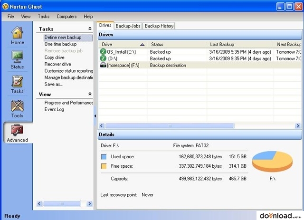The image size is (304, 220).
Task: Open the Computers menu
Action: point(66,17)
